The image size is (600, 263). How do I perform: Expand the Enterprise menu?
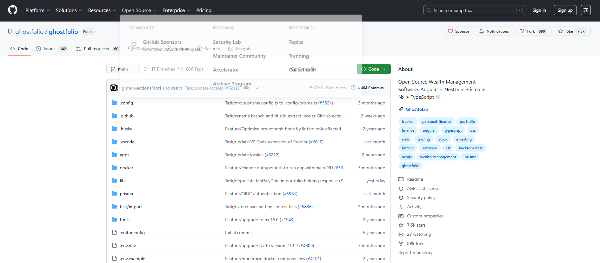[x=176, y=10]
